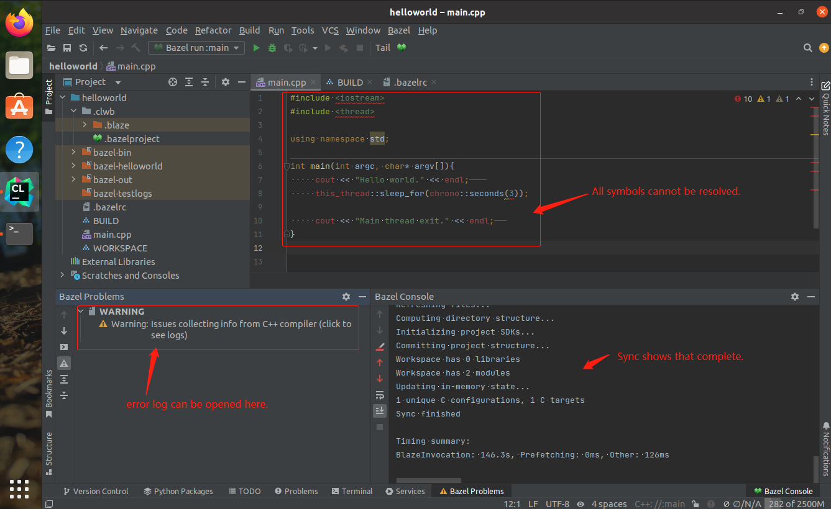This screenshot has height=509, width=831.
Task: Click the Soft-Wrap icon in Bazel Console
Action: [380, 395]
